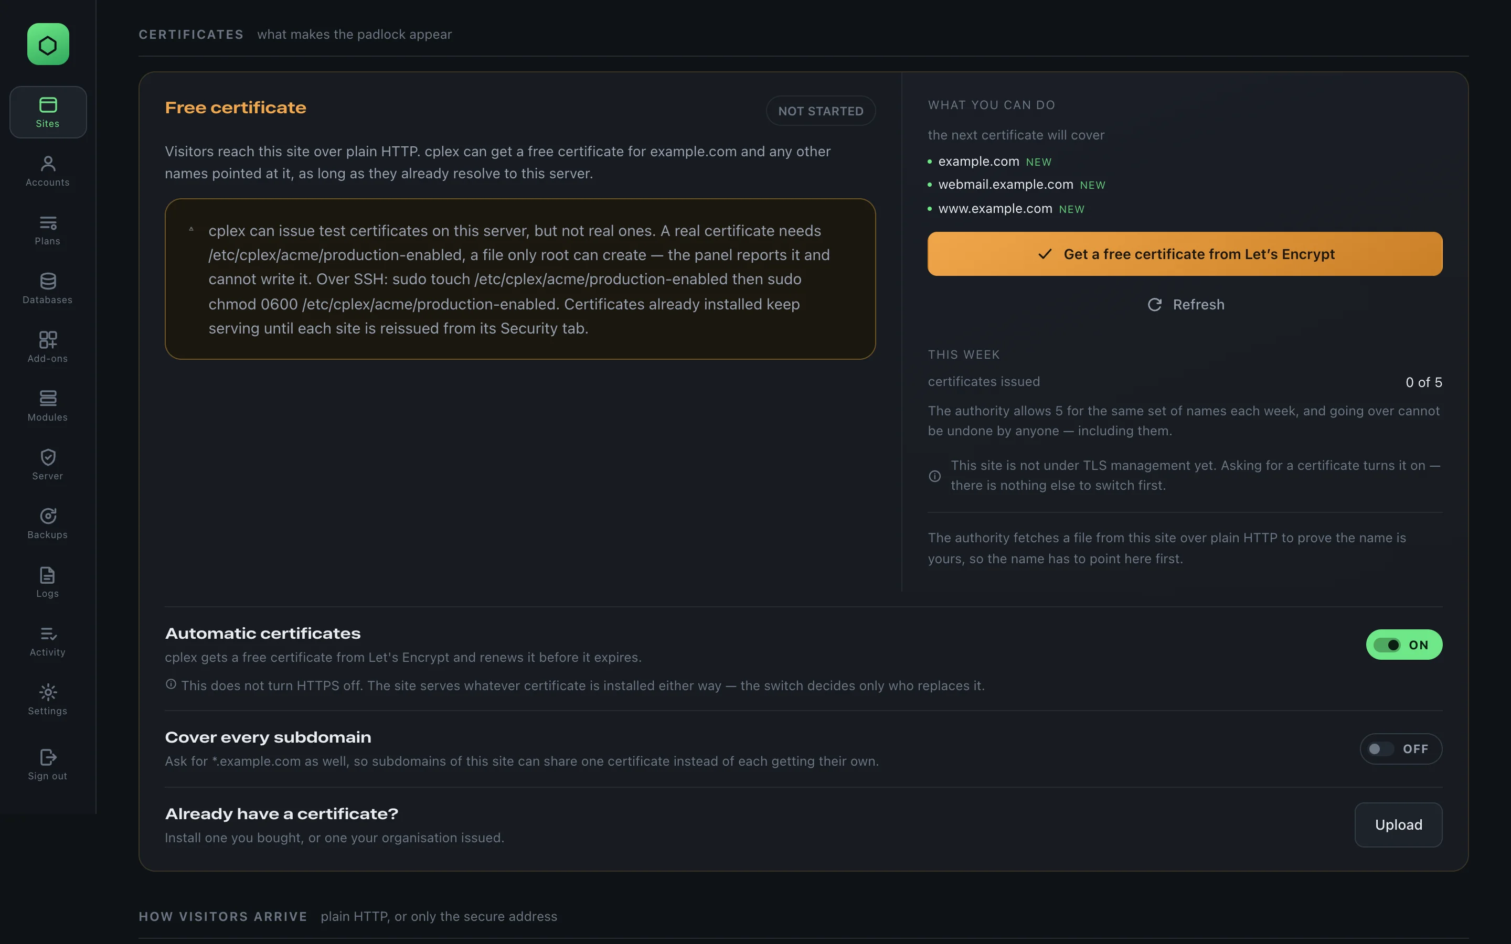Open Logs from the sidebar

pyautogui.click(x=48, y=582)
